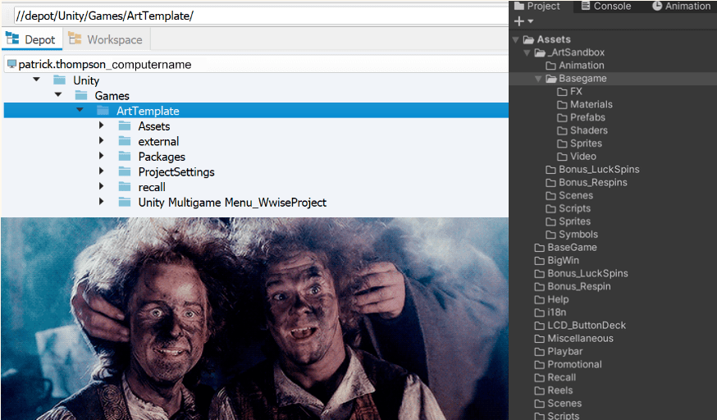This screenshot has width=717, height=420.
Task: Click the Reels folder icon
Action: coord(540,390)
